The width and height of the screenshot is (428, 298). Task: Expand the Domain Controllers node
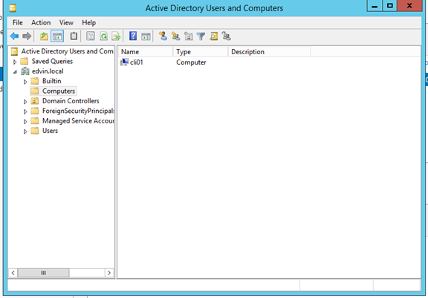point(25,102)
